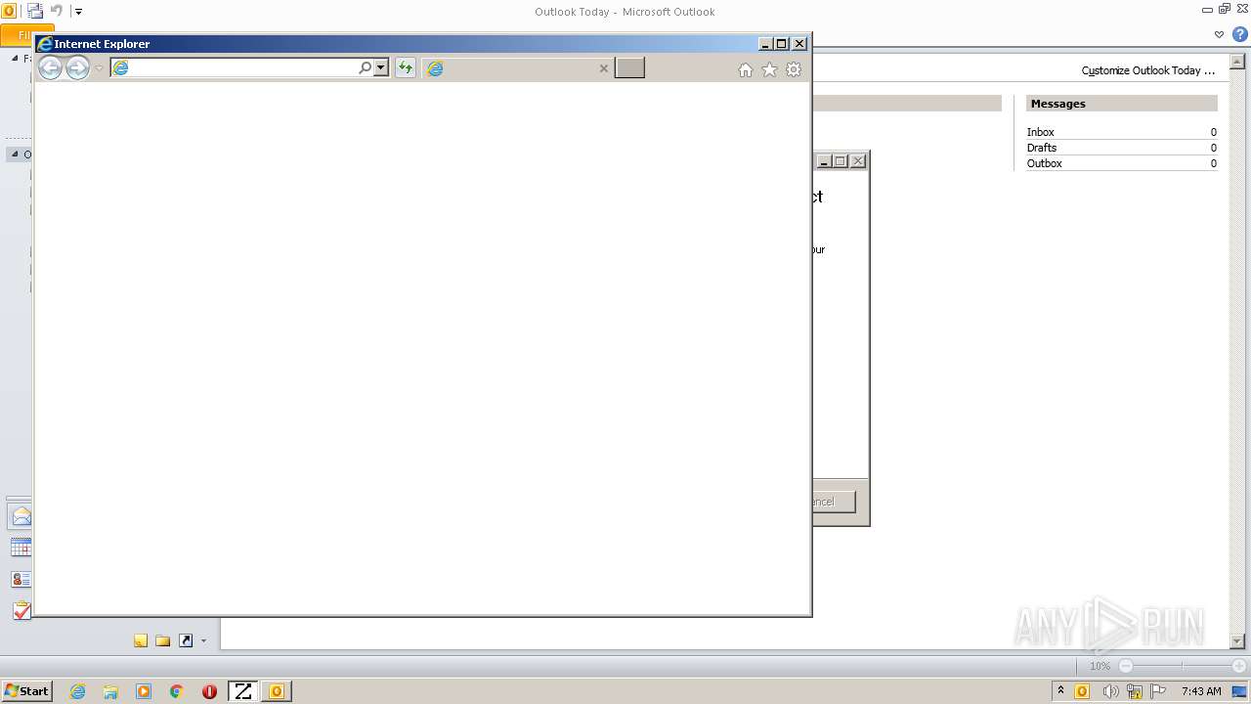Collapse the Favorites section in the folder pane
Viewport: 1251px width, 704px height.
pos(15,58)
